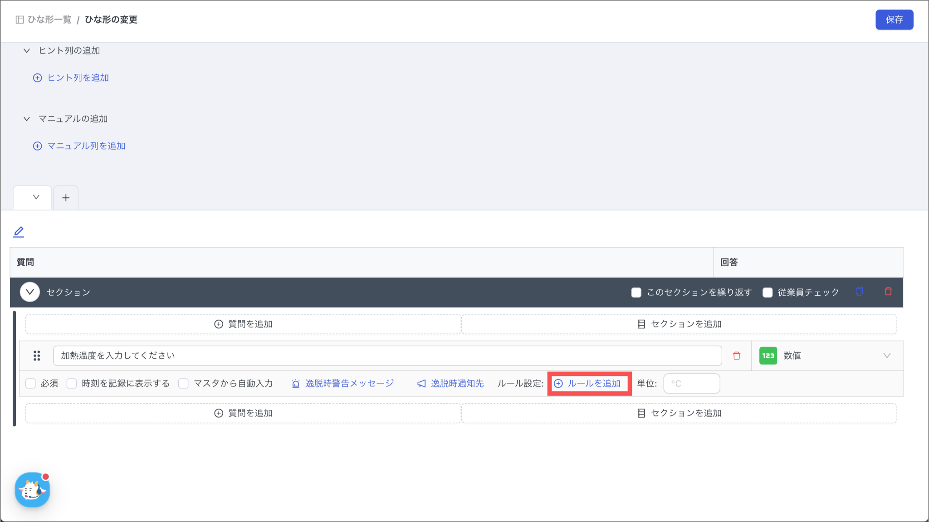Open the 数値 answer type dropdown
Image resolution: width=929 pixels, height=522 pixels.
click(x=886, y=356)
